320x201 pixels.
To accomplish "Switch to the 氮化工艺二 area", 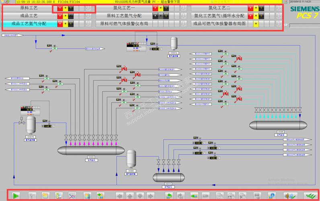I will point(219,8).
